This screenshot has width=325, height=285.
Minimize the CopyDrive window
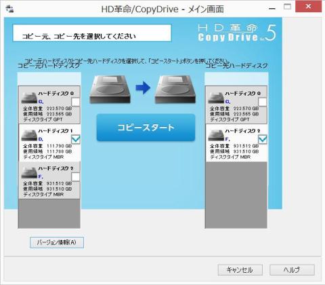pyautogui.click(x=272, y=9)
